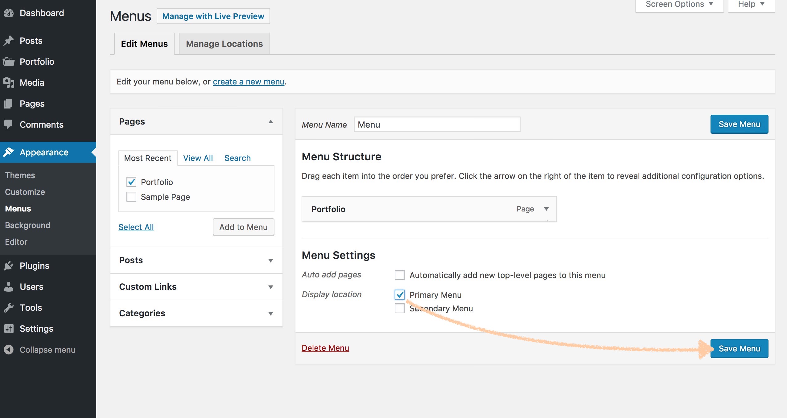Click the Media camera-and-note icon
The height and width of the screenshot is (418, 787).
(x=9, y=83)
